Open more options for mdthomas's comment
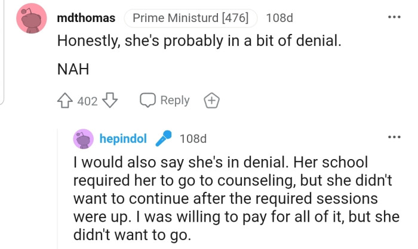This screenshot has height=249, width=418. coord(394,17)
